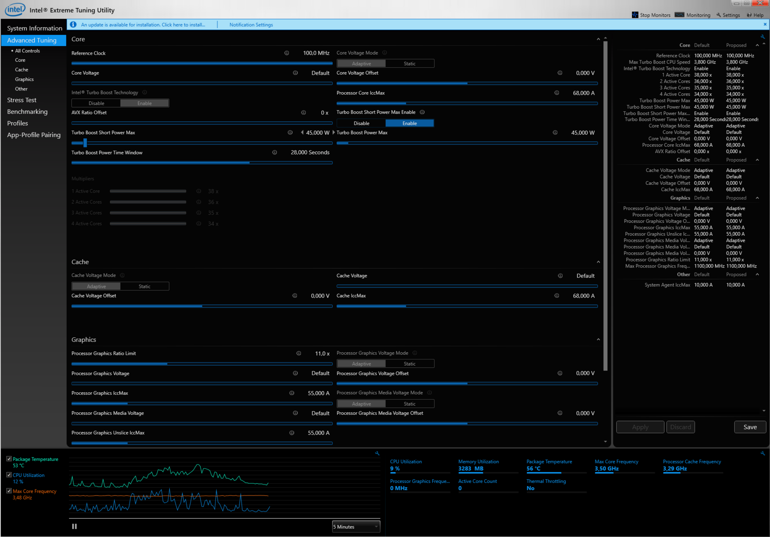Viewport: 770px width, 537px height.
Task: Collapse the Cache section
Action: point(598,262)
